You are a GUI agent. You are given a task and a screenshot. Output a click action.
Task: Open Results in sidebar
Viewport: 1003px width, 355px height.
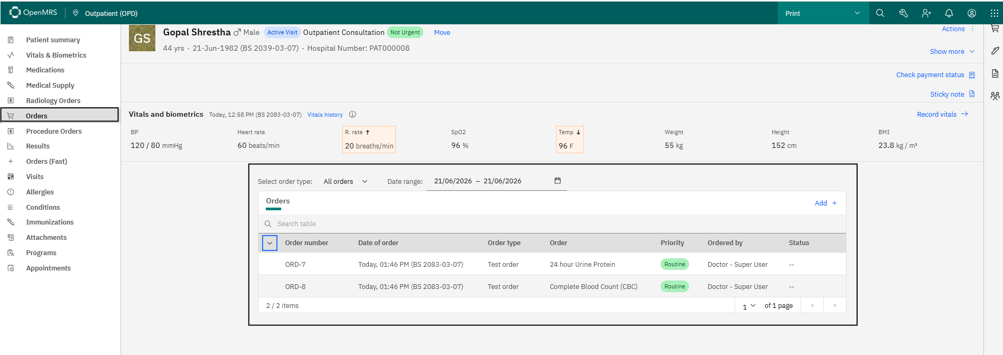[38, 146]
